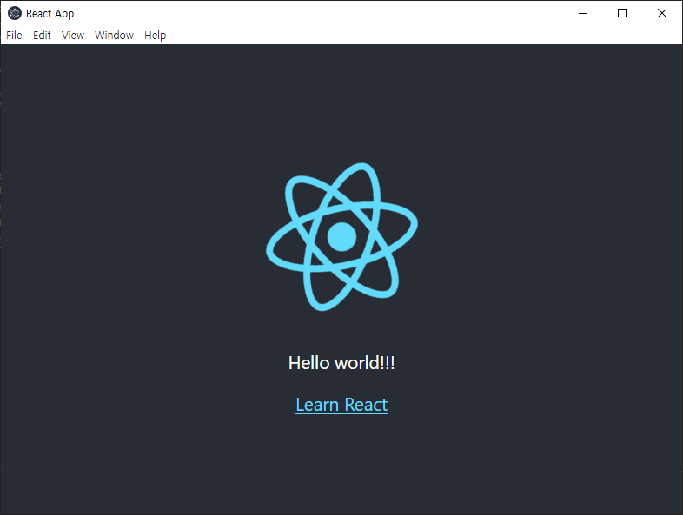
Task: Open the Help menu
Action: pyautogui.click(x=155, y=36)
